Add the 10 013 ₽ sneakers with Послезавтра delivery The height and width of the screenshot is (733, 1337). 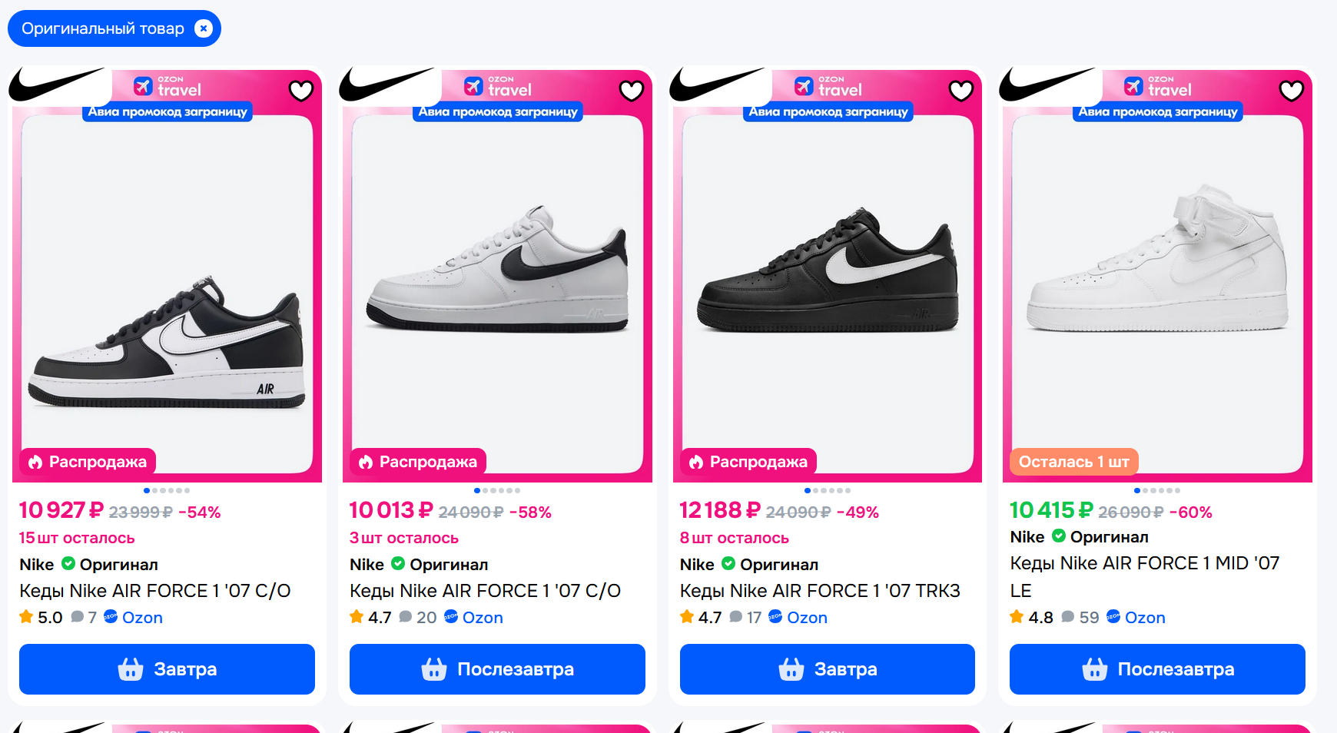(x=497, y=669)
